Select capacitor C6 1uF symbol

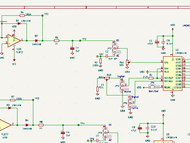63,133
